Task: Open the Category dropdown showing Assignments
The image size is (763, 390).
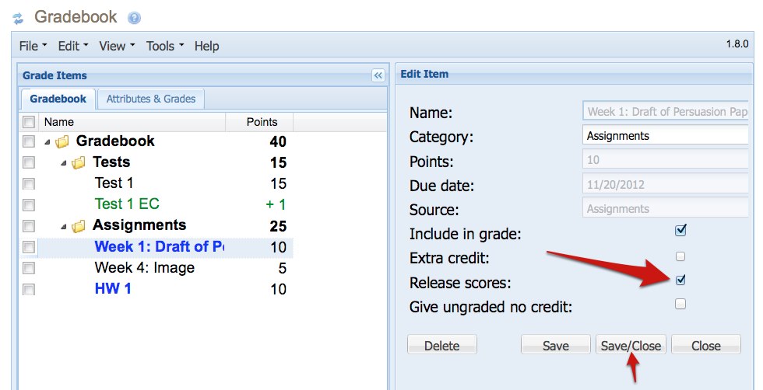Action: click(665, 135)
